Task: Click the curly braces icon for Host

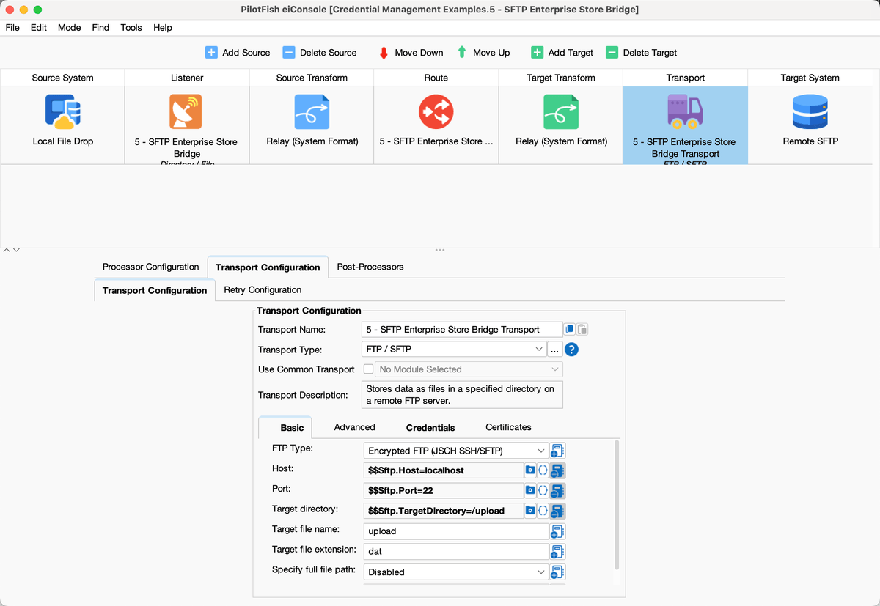Action: point(543,470)
